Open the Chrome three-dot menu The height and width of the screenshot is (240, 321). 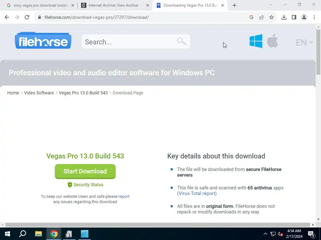coord(314,17)
